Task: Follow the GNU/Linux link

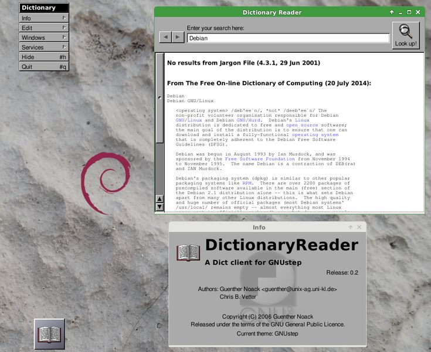Action: pos(189,120)
